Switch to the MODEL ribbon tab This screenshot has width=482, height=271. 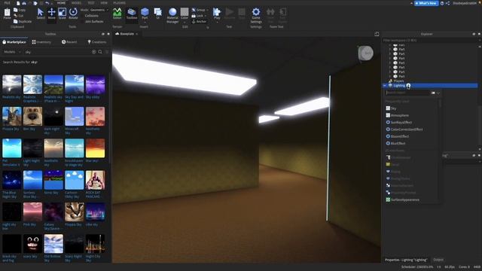(76, 3)
